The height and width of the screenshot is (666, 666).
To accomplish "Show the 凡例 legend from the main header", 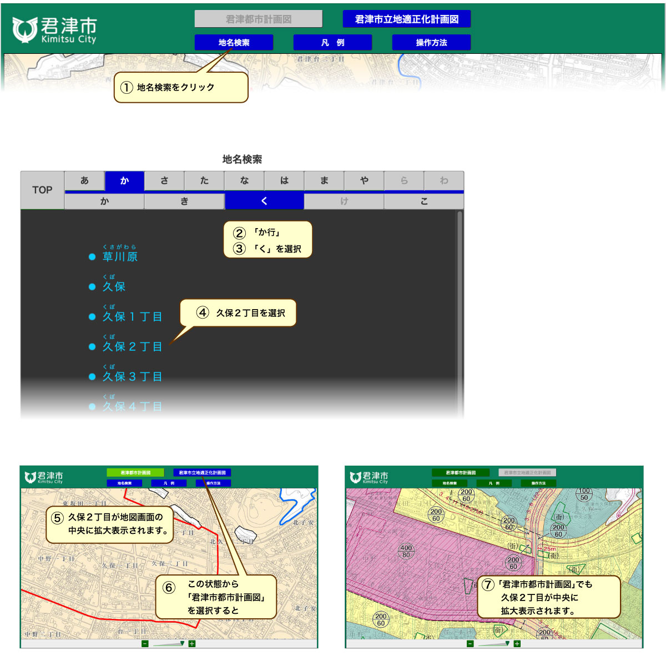I will 332,42.
